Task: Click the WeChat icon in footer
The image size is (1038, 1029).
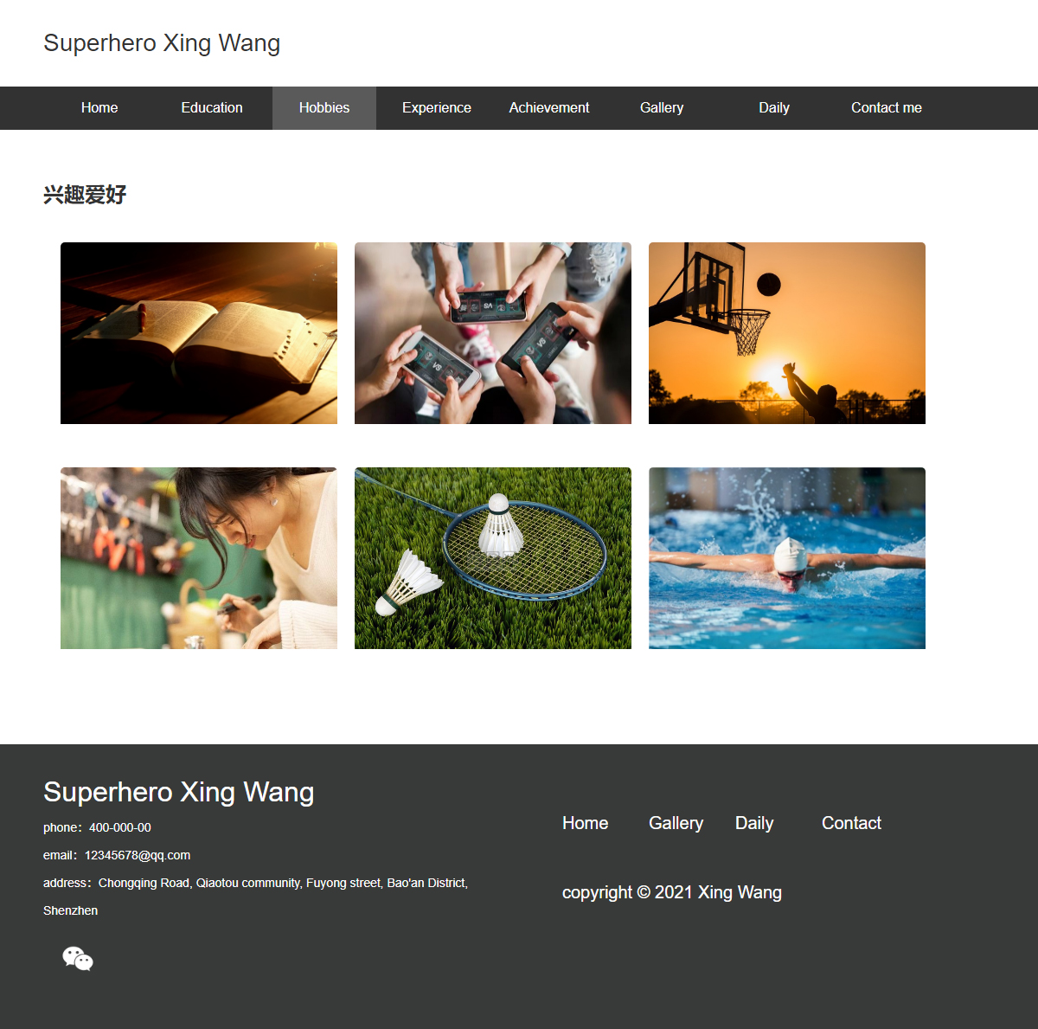Action: (x=78, y=959)
